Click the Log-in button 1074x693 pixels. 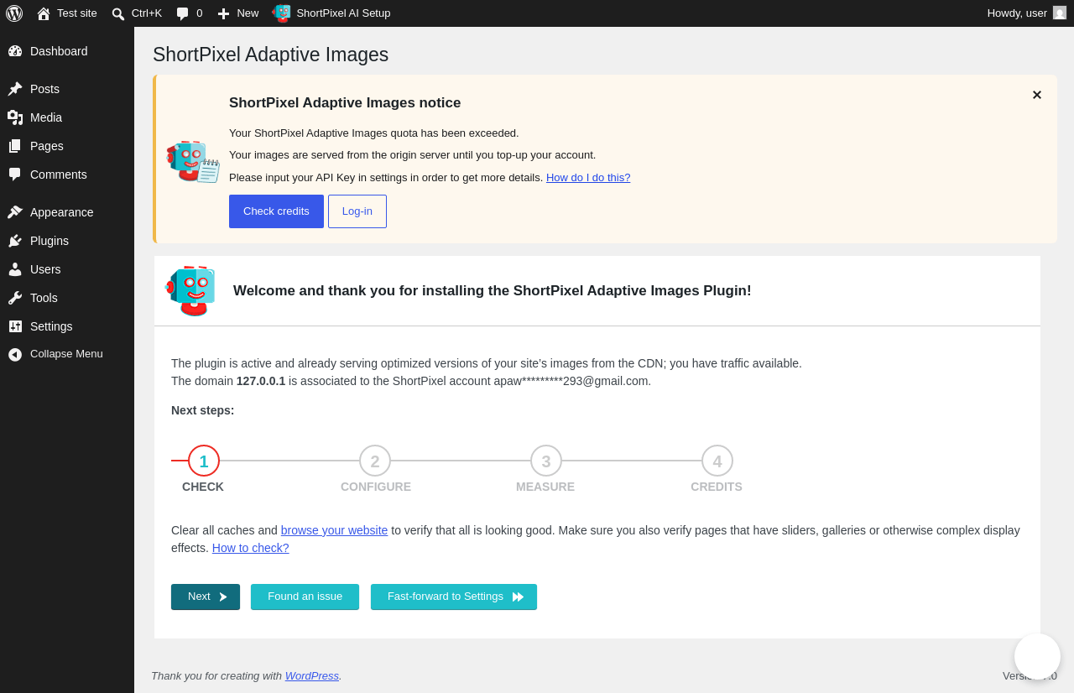[357, 211]
